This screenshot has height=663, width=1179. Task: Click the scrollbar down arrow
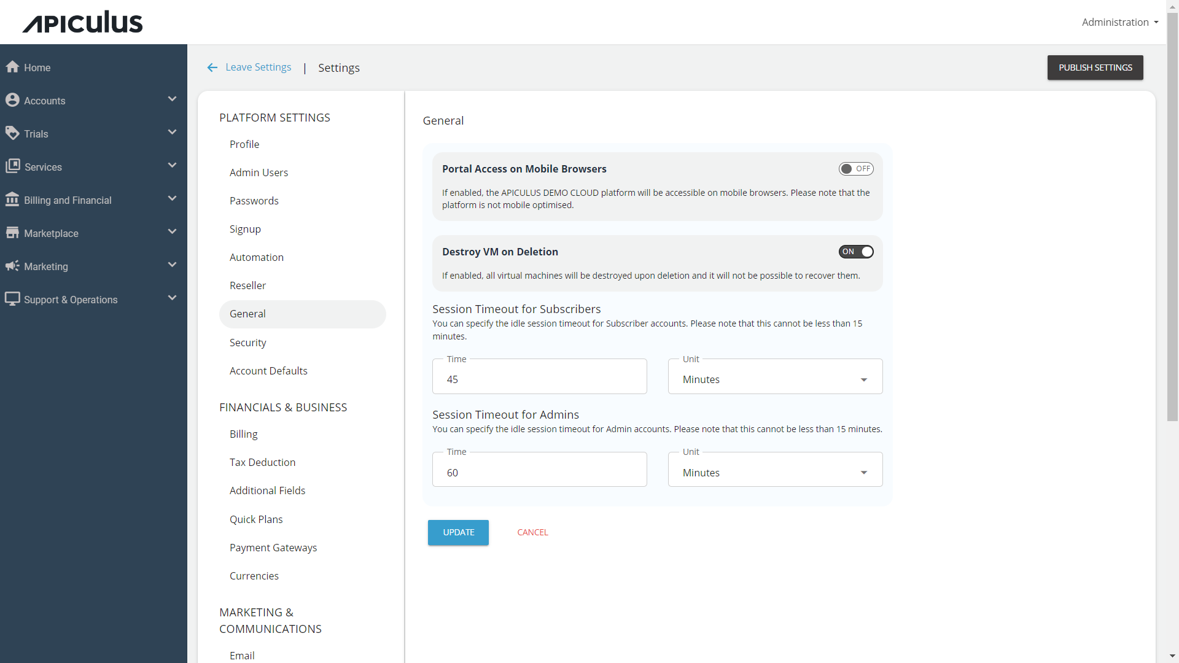pyautogui.click(x=1172, y=656)
